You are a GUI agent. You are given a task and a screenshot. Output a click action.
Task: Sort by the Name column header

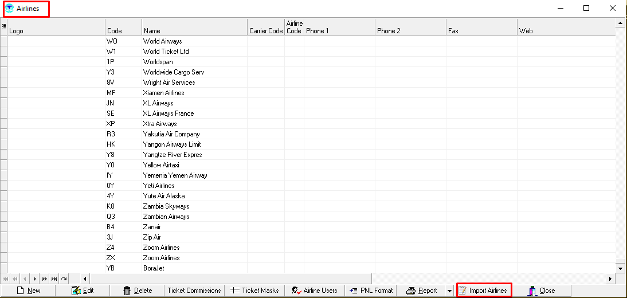[x=194, y=31]
